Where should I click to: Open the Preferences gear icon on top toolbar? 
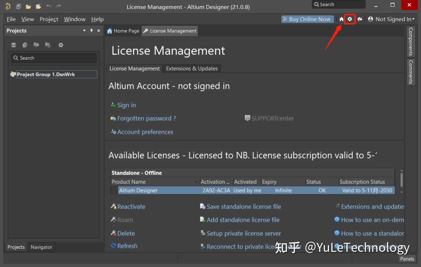pos(350,19)
